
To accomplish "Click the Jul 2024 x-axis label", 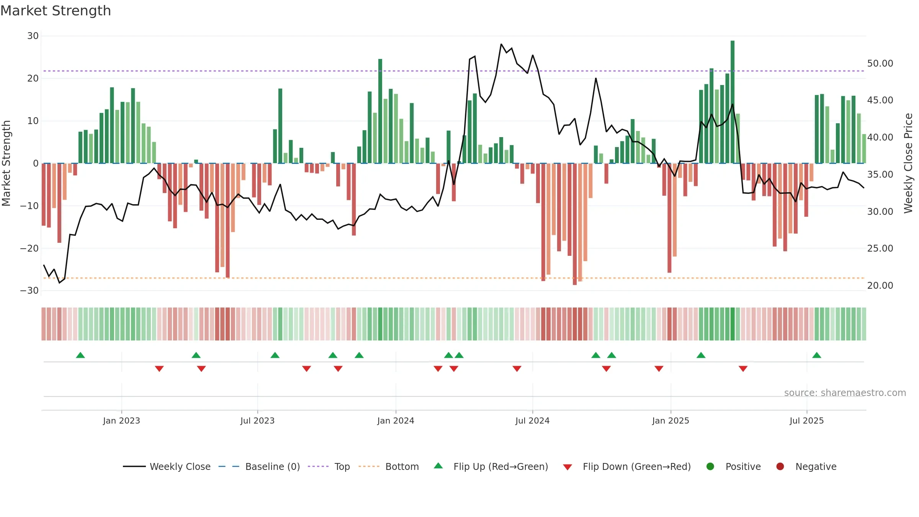I will (532, 420).
